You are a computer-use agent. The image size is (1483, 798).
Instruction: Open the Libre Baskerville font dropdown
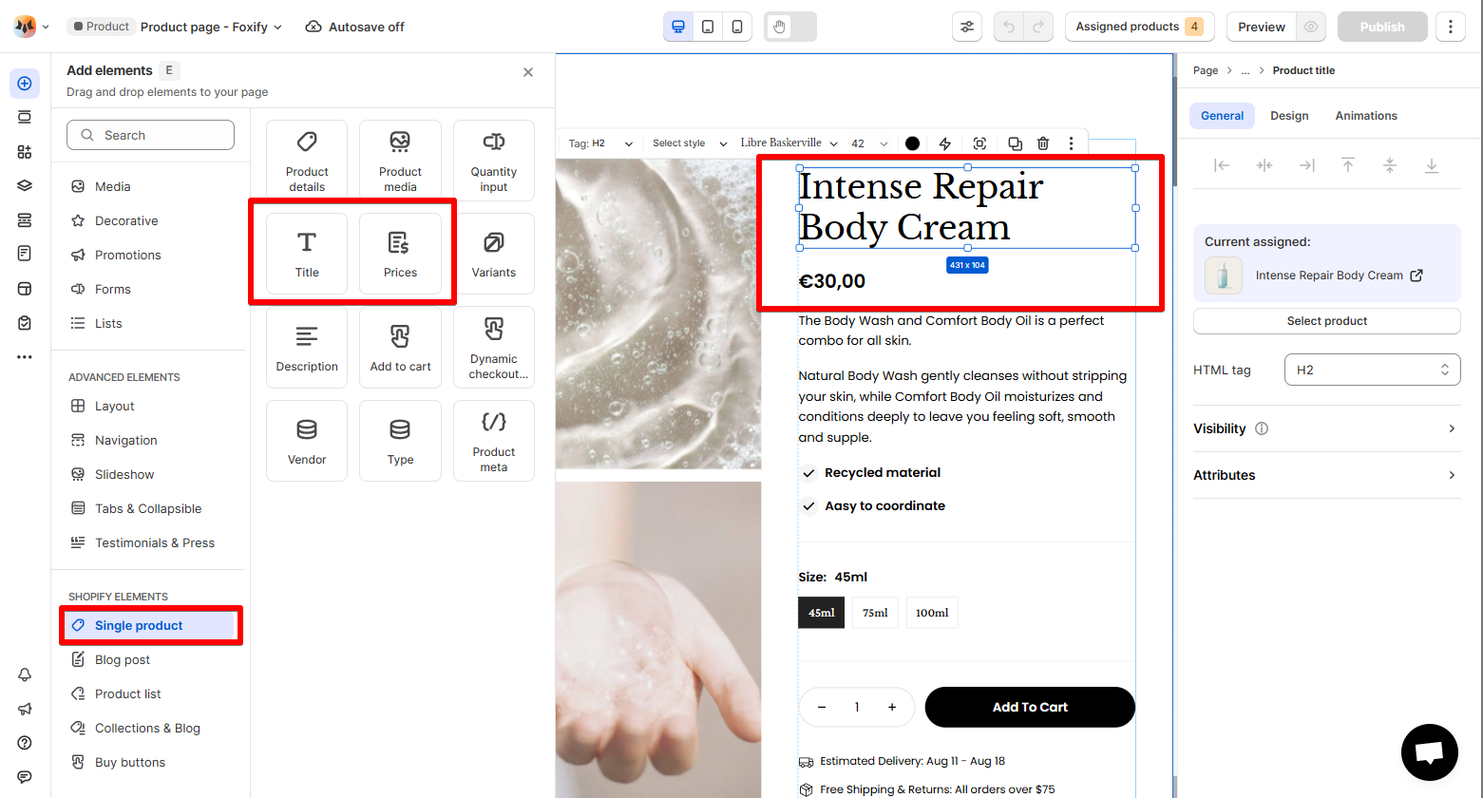tap(789, 143)
